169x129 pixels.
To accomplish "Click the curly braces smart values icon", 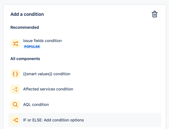I will pos(15,74).
